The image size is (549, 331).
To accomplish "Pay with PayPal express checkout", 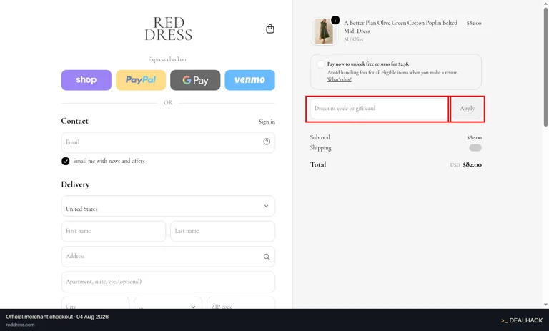I will point(141,80).
